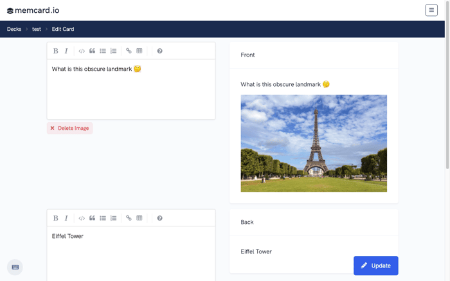Open the test deck breadcrumb
This screenshot has width=450, height=281.
[x=37, y=29]
